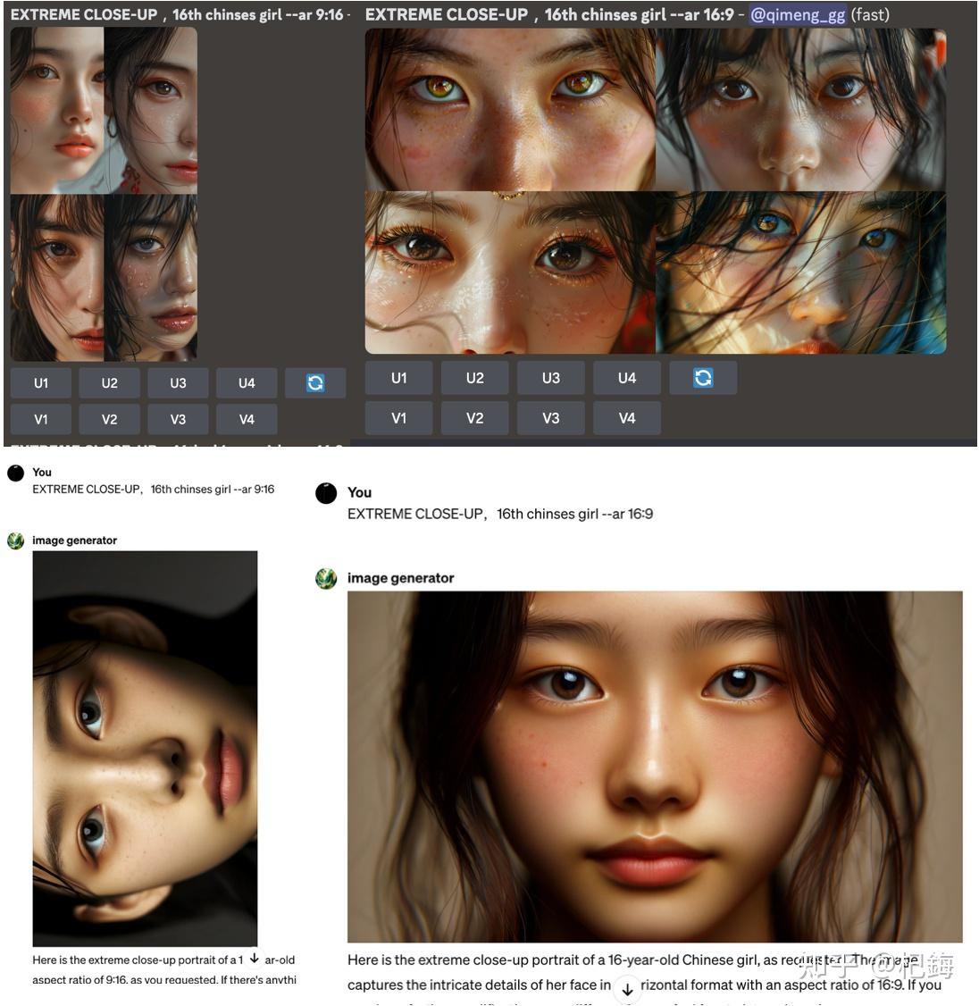
Task: Click V2 beneath the 9:16 image grid
Action: 109,418
